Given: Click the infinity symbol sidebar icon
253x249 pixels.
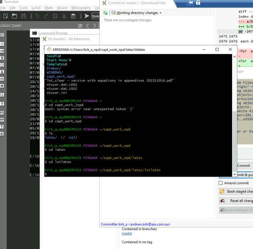Looking at the screenshot, I should tap(2, 79).
